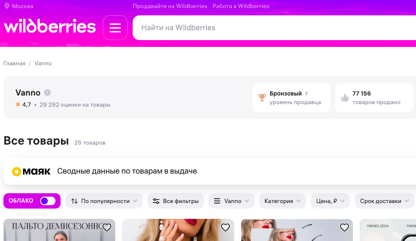Open Работа в Wildberries link
The image size is (416, 241).
(241, 6)
